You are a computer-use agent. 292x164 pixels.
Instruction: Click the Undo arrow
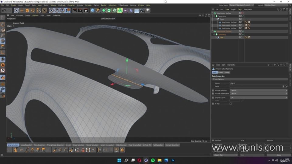coord(4,10)
